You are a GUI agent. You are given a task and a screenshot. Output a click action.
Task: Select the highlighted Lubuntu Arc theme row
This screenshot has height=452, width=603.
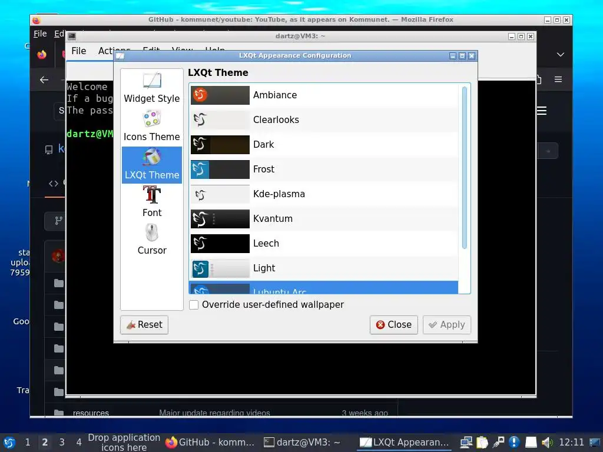coord(324,287)
